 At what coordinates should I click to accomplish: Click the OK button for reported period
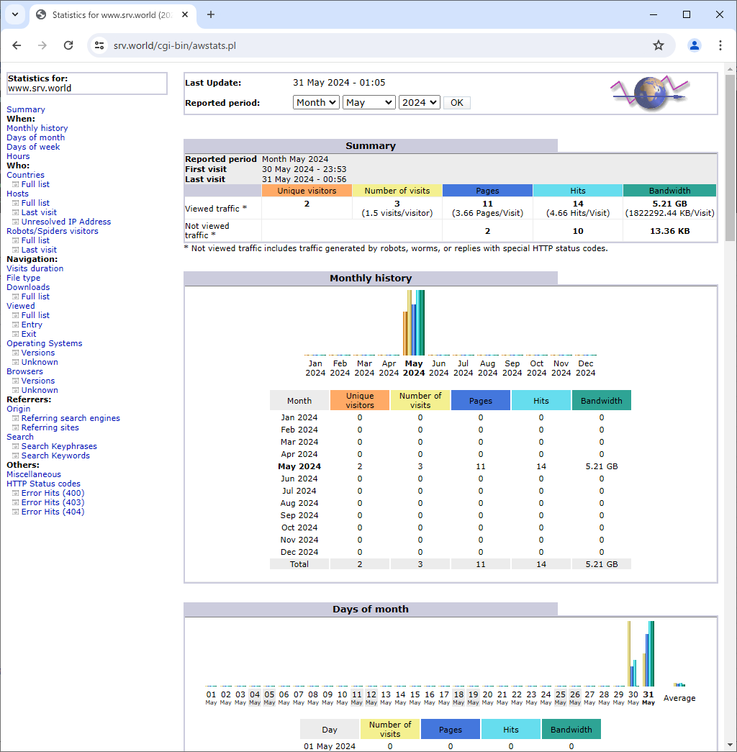(456, 103)
